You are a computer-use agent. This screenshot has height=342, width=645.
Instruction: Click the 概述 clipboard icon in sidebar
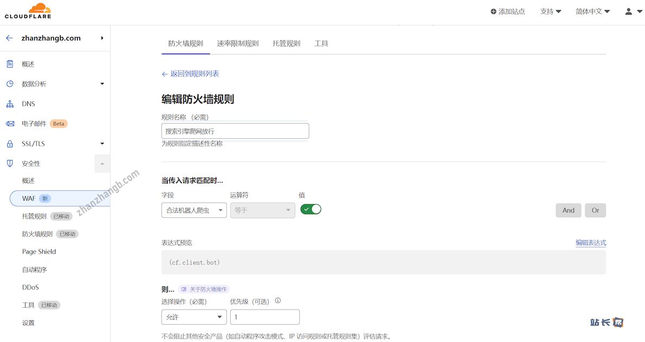[10, 64]
